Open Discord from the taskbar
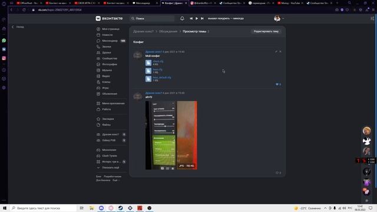The image size is (377, 212). (101, 208)
